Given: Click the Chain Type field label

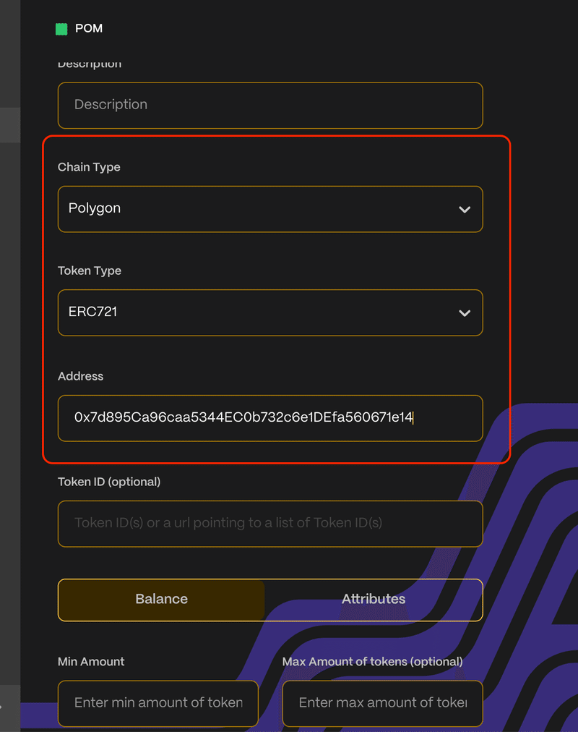Looking at the screenshot, I should pyautogui.click(x=89, y=167).
